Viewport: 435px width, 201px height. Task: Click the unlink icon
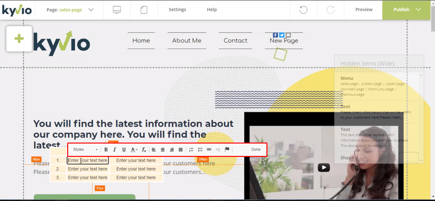(218, 150)
